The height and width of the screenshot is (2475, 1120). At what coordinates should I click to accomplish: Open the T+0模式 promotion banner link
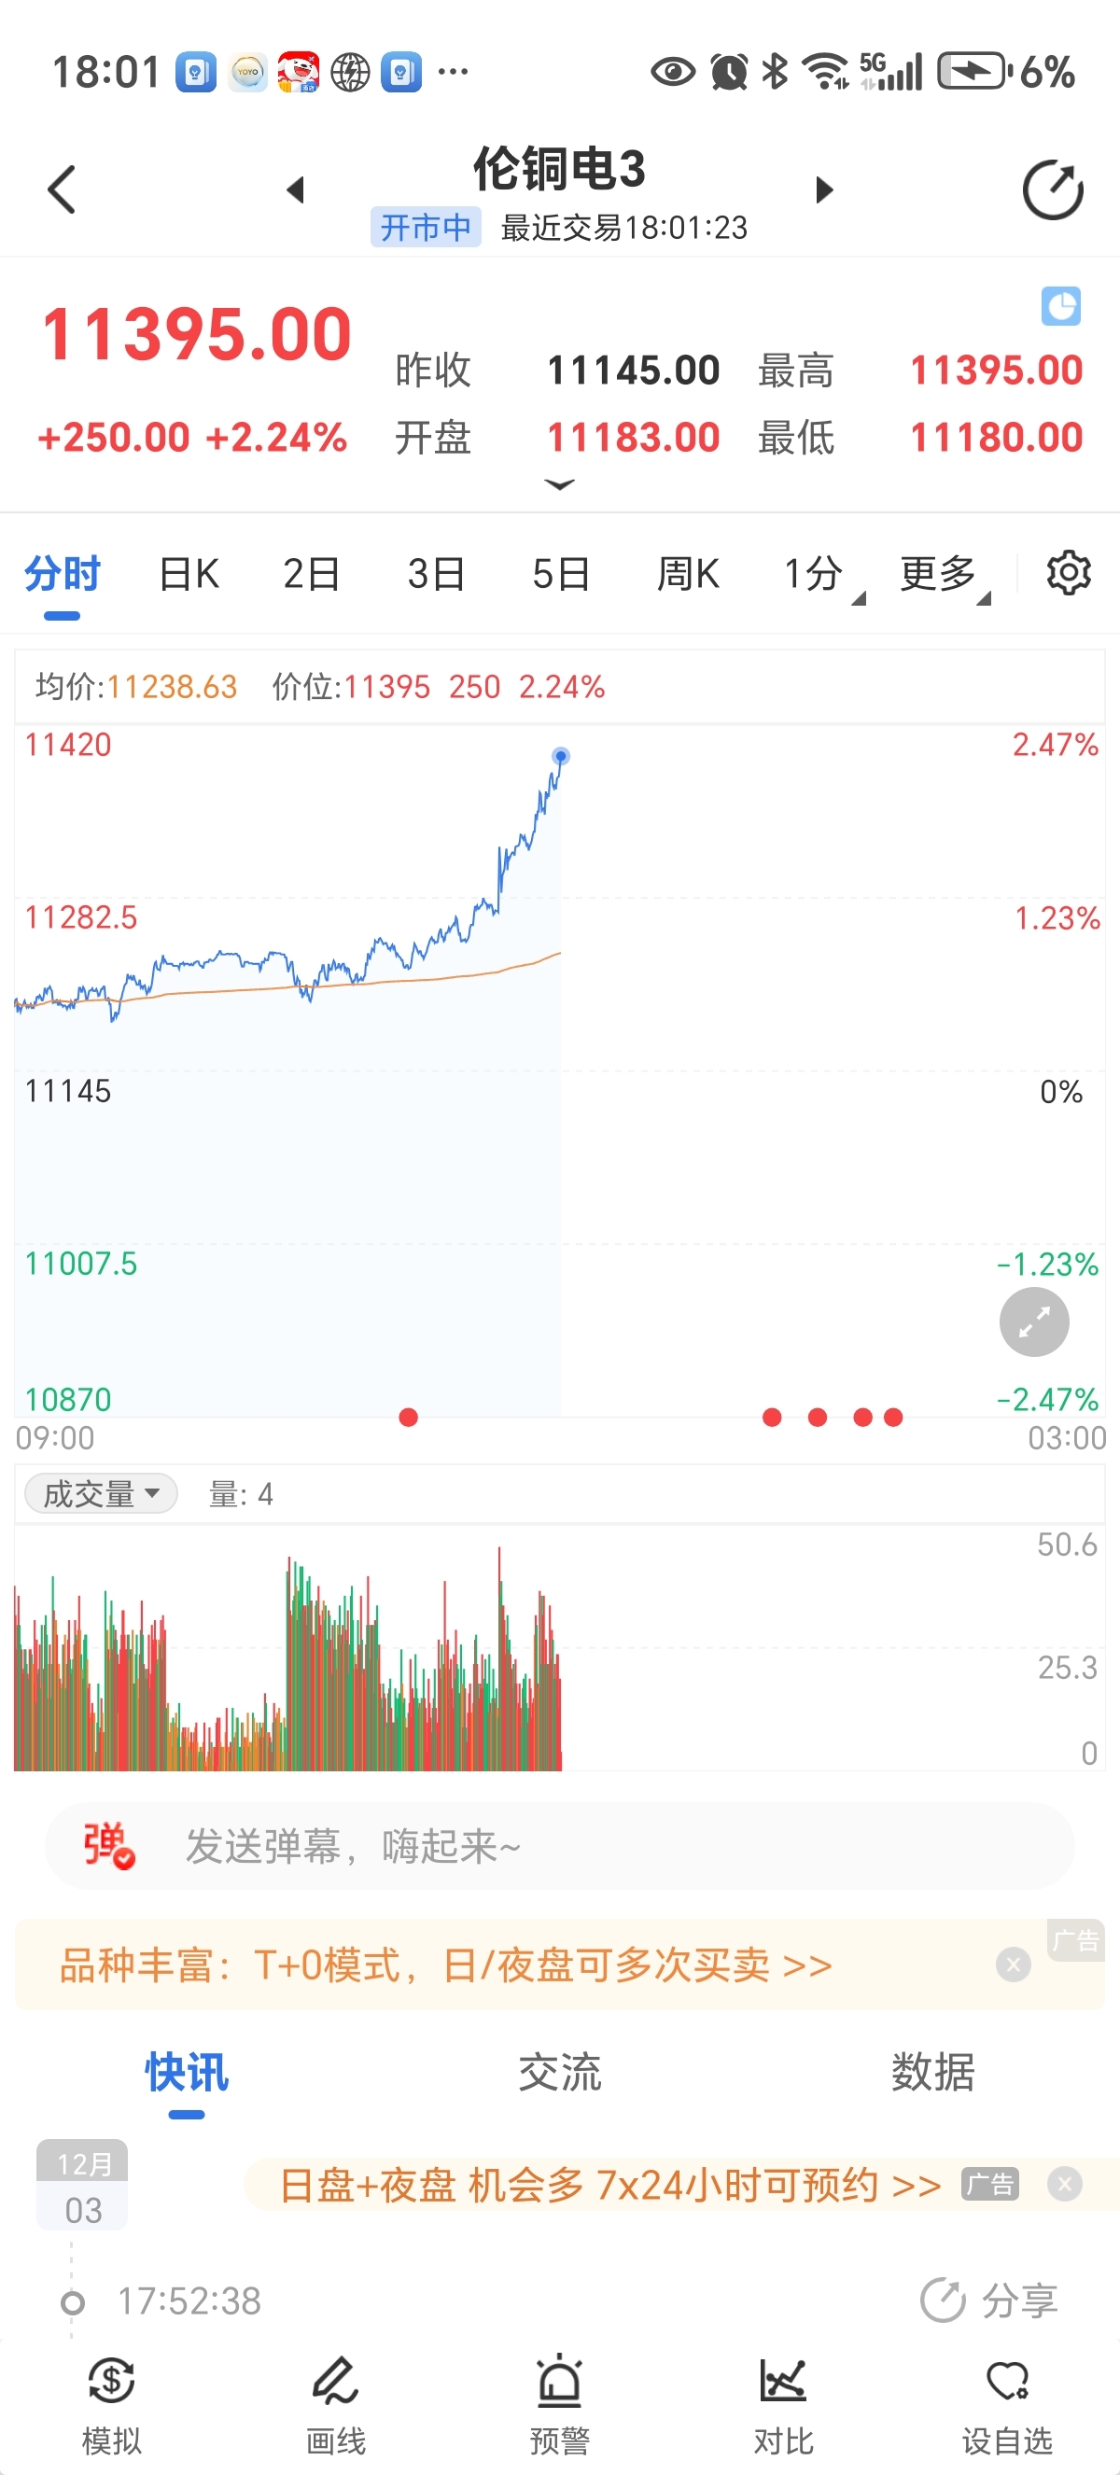point(446,1965)
